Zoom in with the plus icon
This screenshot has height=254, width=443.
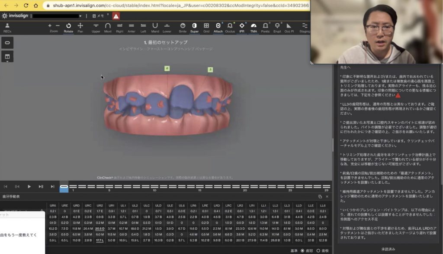point(50,25)
